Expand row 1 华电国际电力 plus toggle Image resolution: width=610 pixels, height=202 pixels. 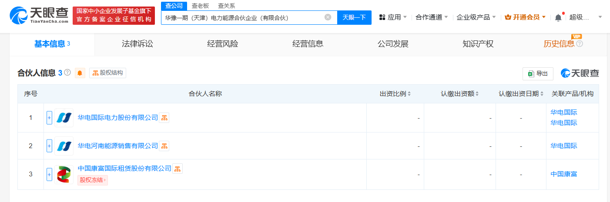(x=49, y=118)
